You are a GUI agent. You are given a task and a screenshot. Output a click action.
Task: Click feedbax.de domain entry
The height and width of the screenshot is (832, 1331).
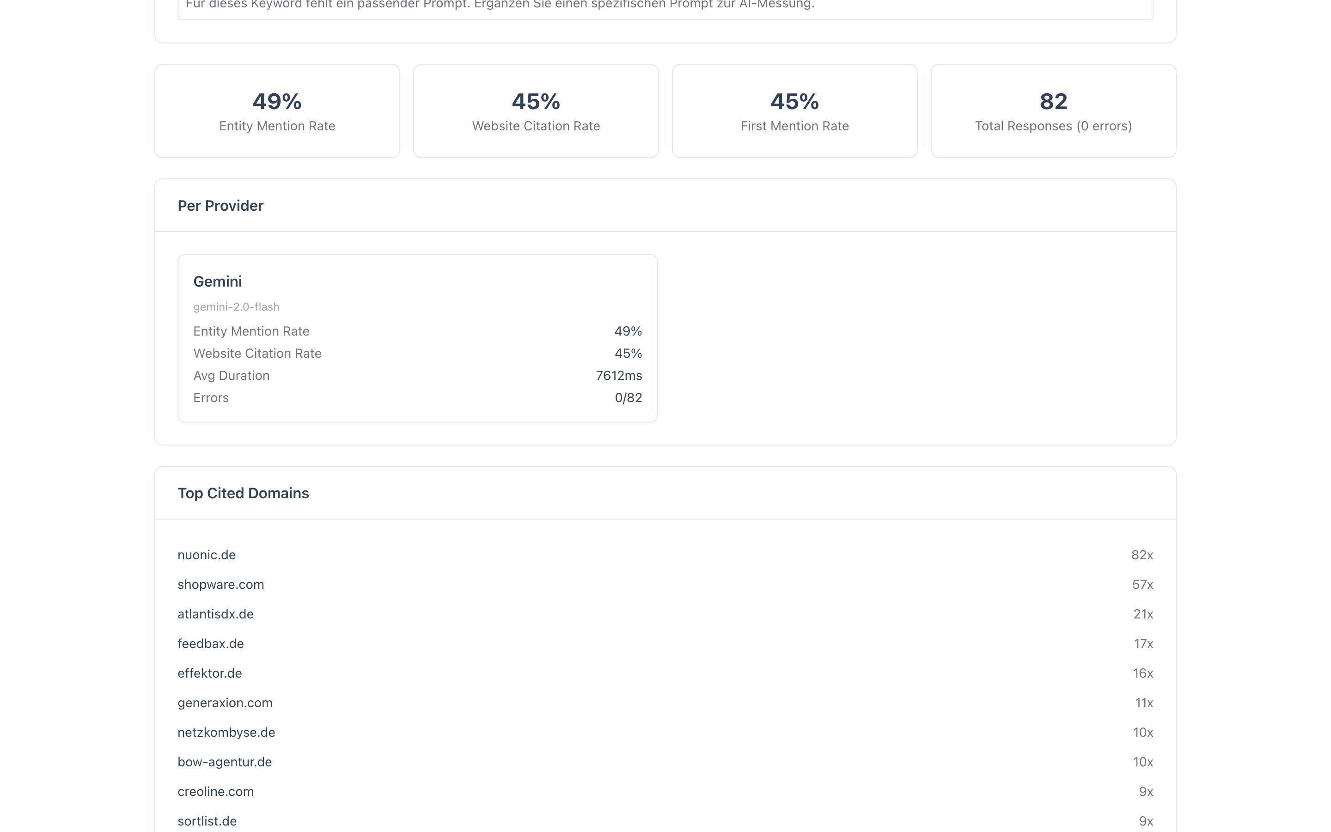coord(211,643)
